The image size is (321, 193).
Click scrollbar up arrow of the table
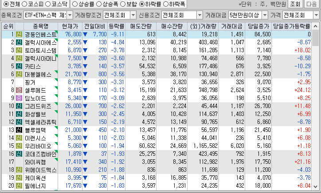[x=316, y=26]
